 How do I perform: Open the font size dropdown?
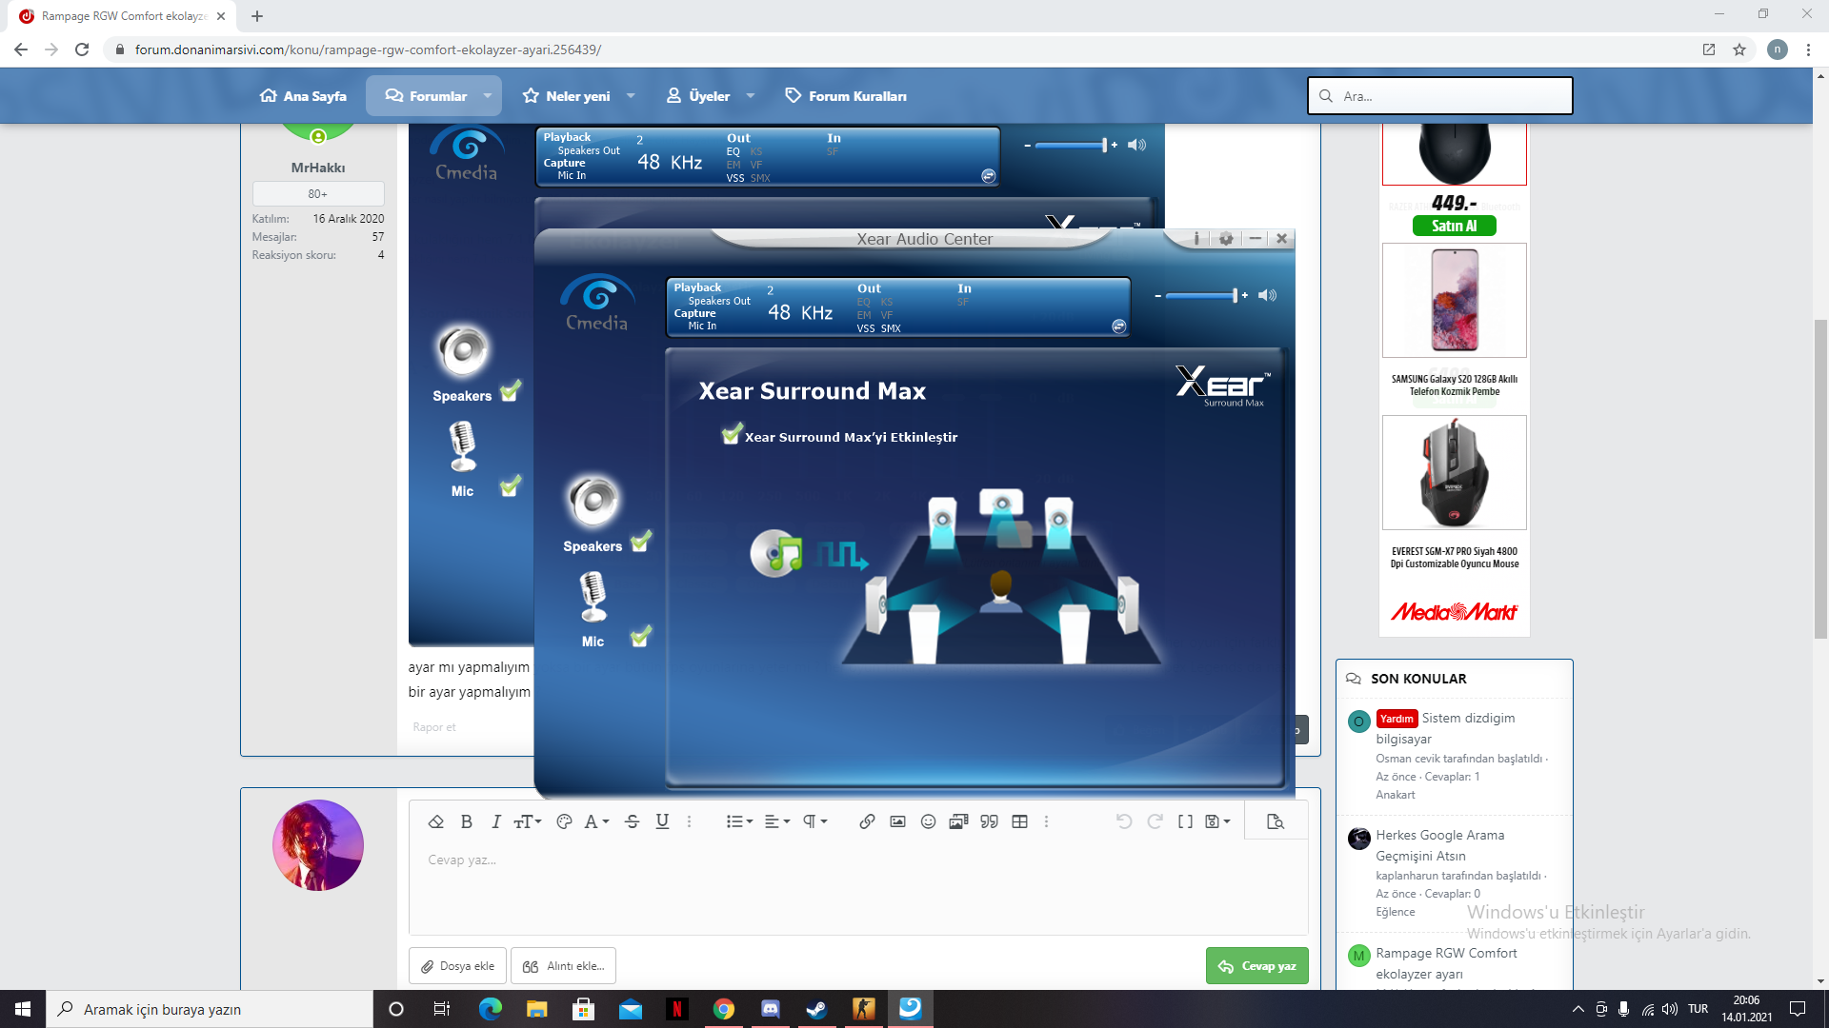coord(528,821)
